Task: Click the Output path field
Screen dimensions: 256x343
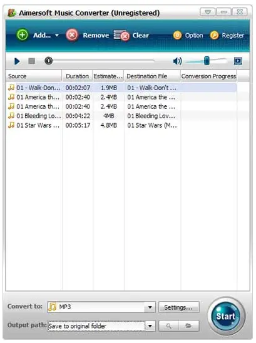Action: click(96, 326)
